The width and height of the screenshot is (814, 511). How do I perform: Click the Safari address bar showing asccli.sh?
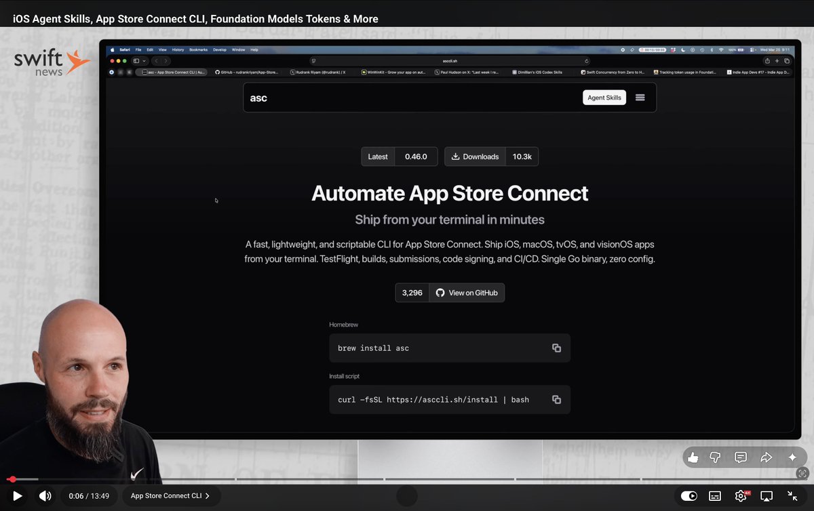click(450, 60)
